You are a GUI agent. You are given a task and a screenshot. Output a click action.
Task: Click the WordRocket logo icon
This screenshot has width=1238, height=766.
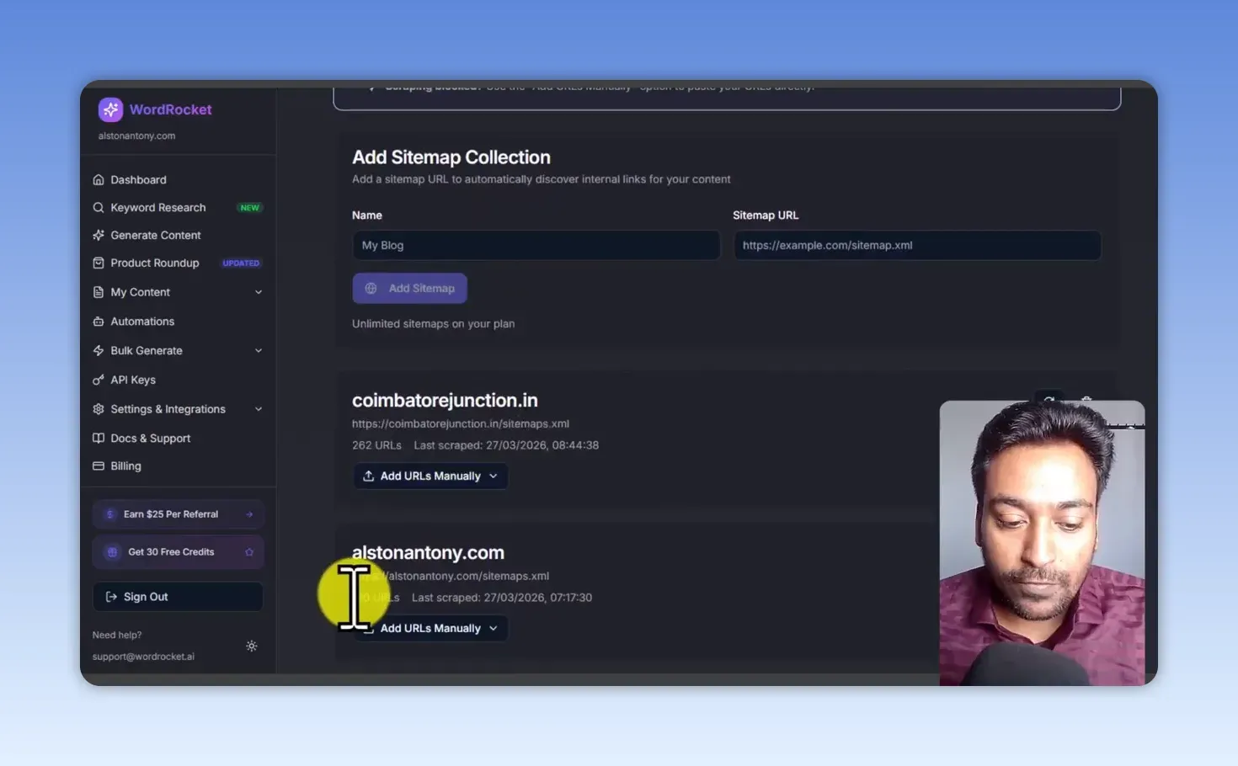pos(110,109)
